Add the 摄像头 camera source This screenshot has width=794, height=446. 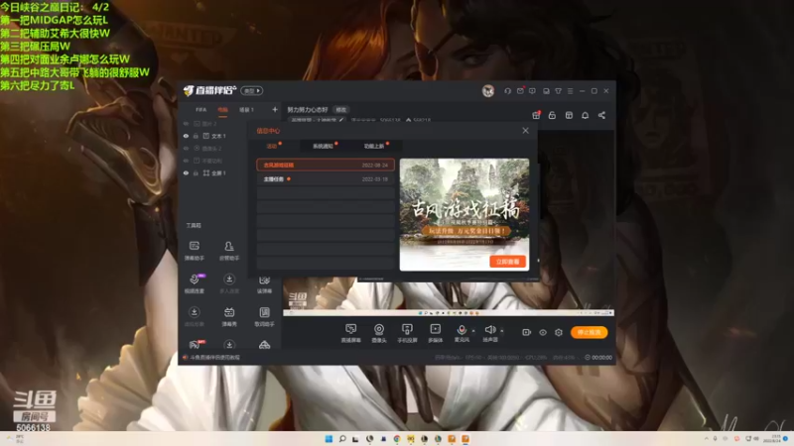pyautogui.click(x=379, y=333)
